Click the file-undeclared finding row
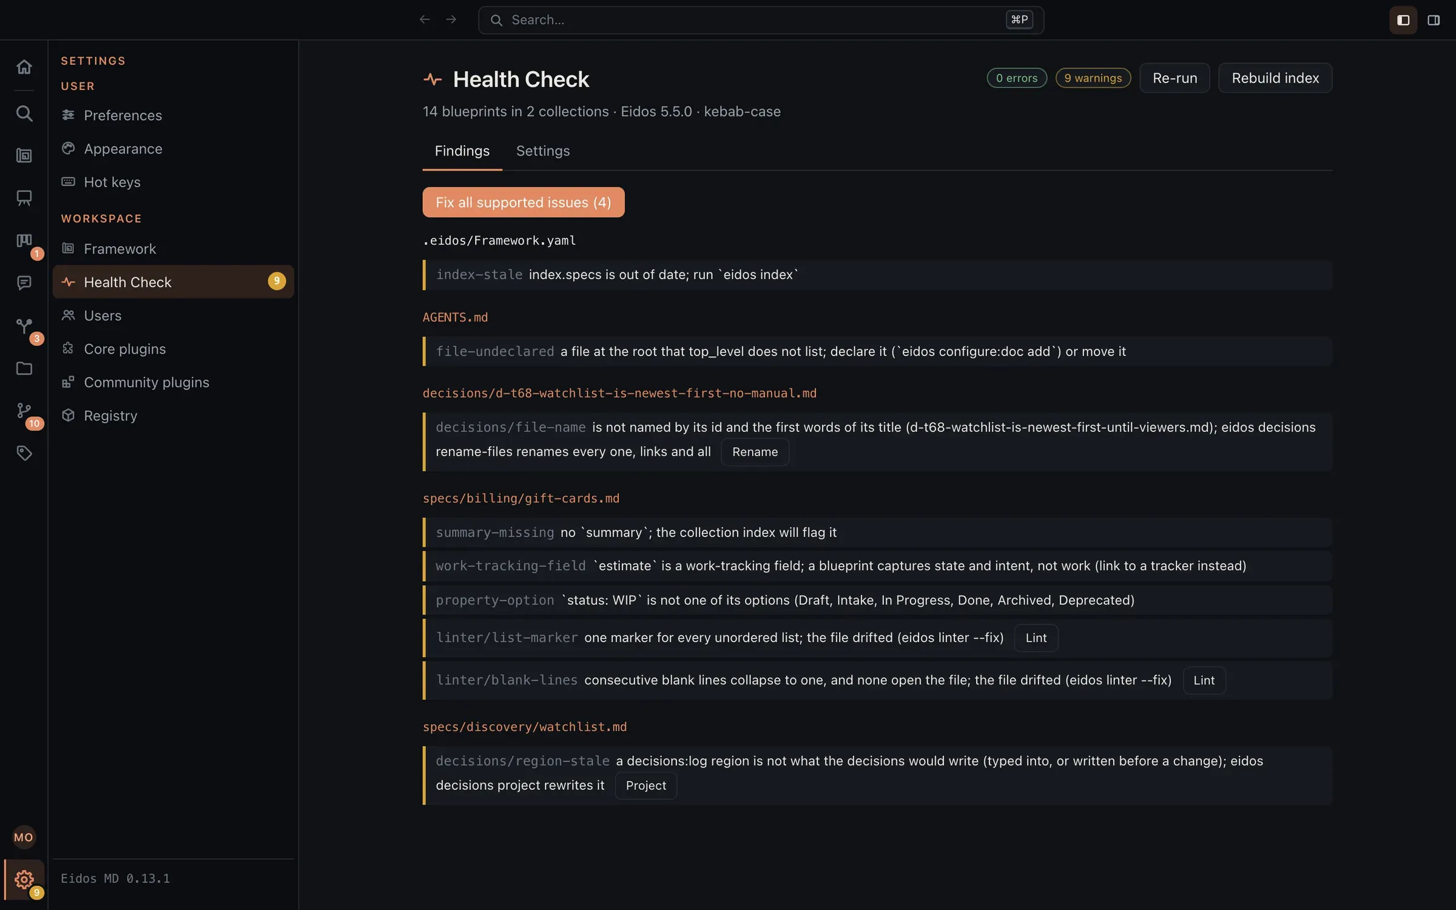Screen dimensions: 1456x910 pyautogui.click(x=877, y=351)
